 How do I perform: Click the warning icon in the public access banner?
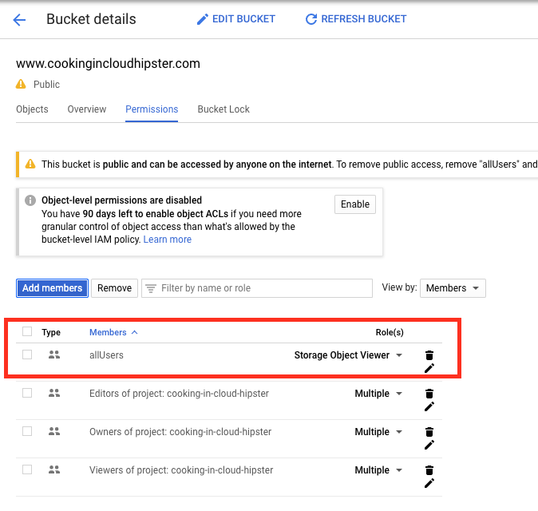point(30,164)
